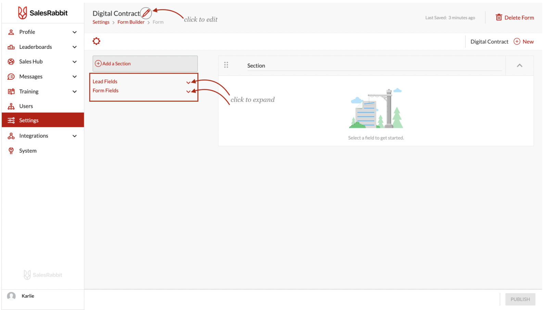Expand the Lead Fields list

188,82
